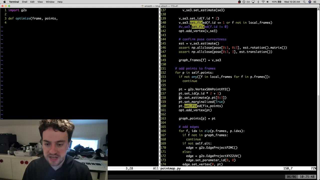Click 'opt.add_vertex(pt)' on line 161
The height and width of the screenshot is (180, 320).
click(x=195, y=110)
